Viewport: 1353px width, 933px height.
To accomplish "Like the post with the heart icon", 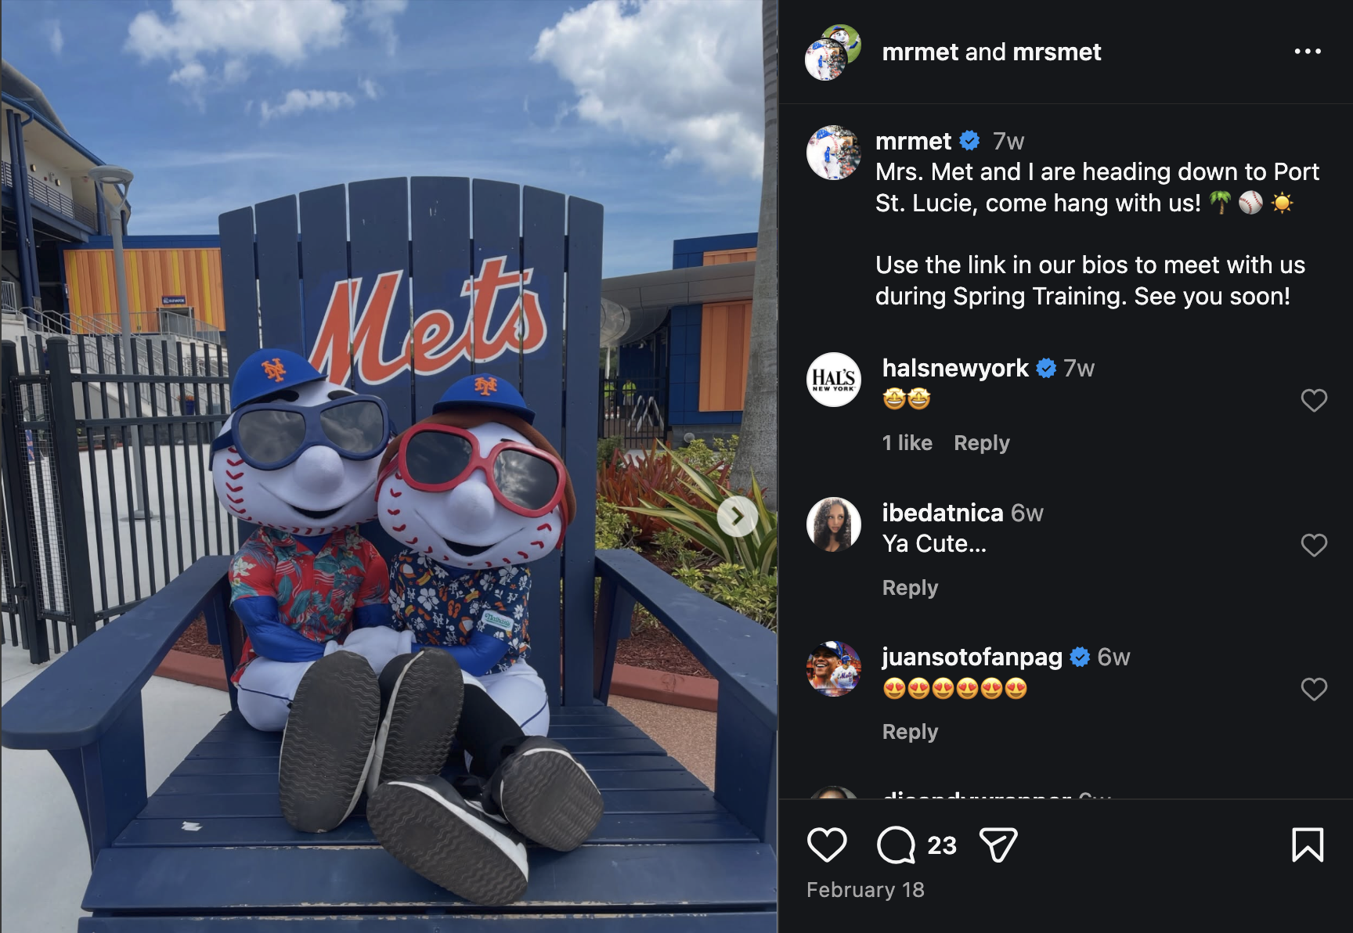I will click(x=827, y=845).
